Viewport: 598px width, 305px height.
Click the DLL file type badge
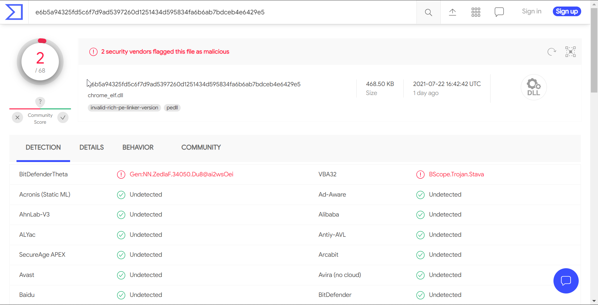(533, 87)
